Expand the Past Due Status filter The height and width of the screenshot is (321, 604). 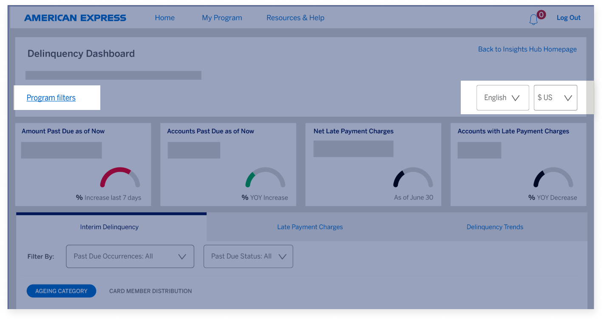point(248,256)
